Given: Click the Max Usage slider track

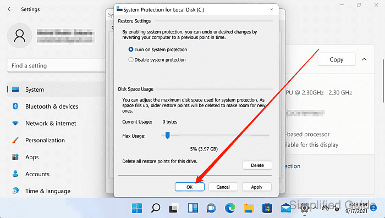Looking at the screenshot, I should 215,136.
